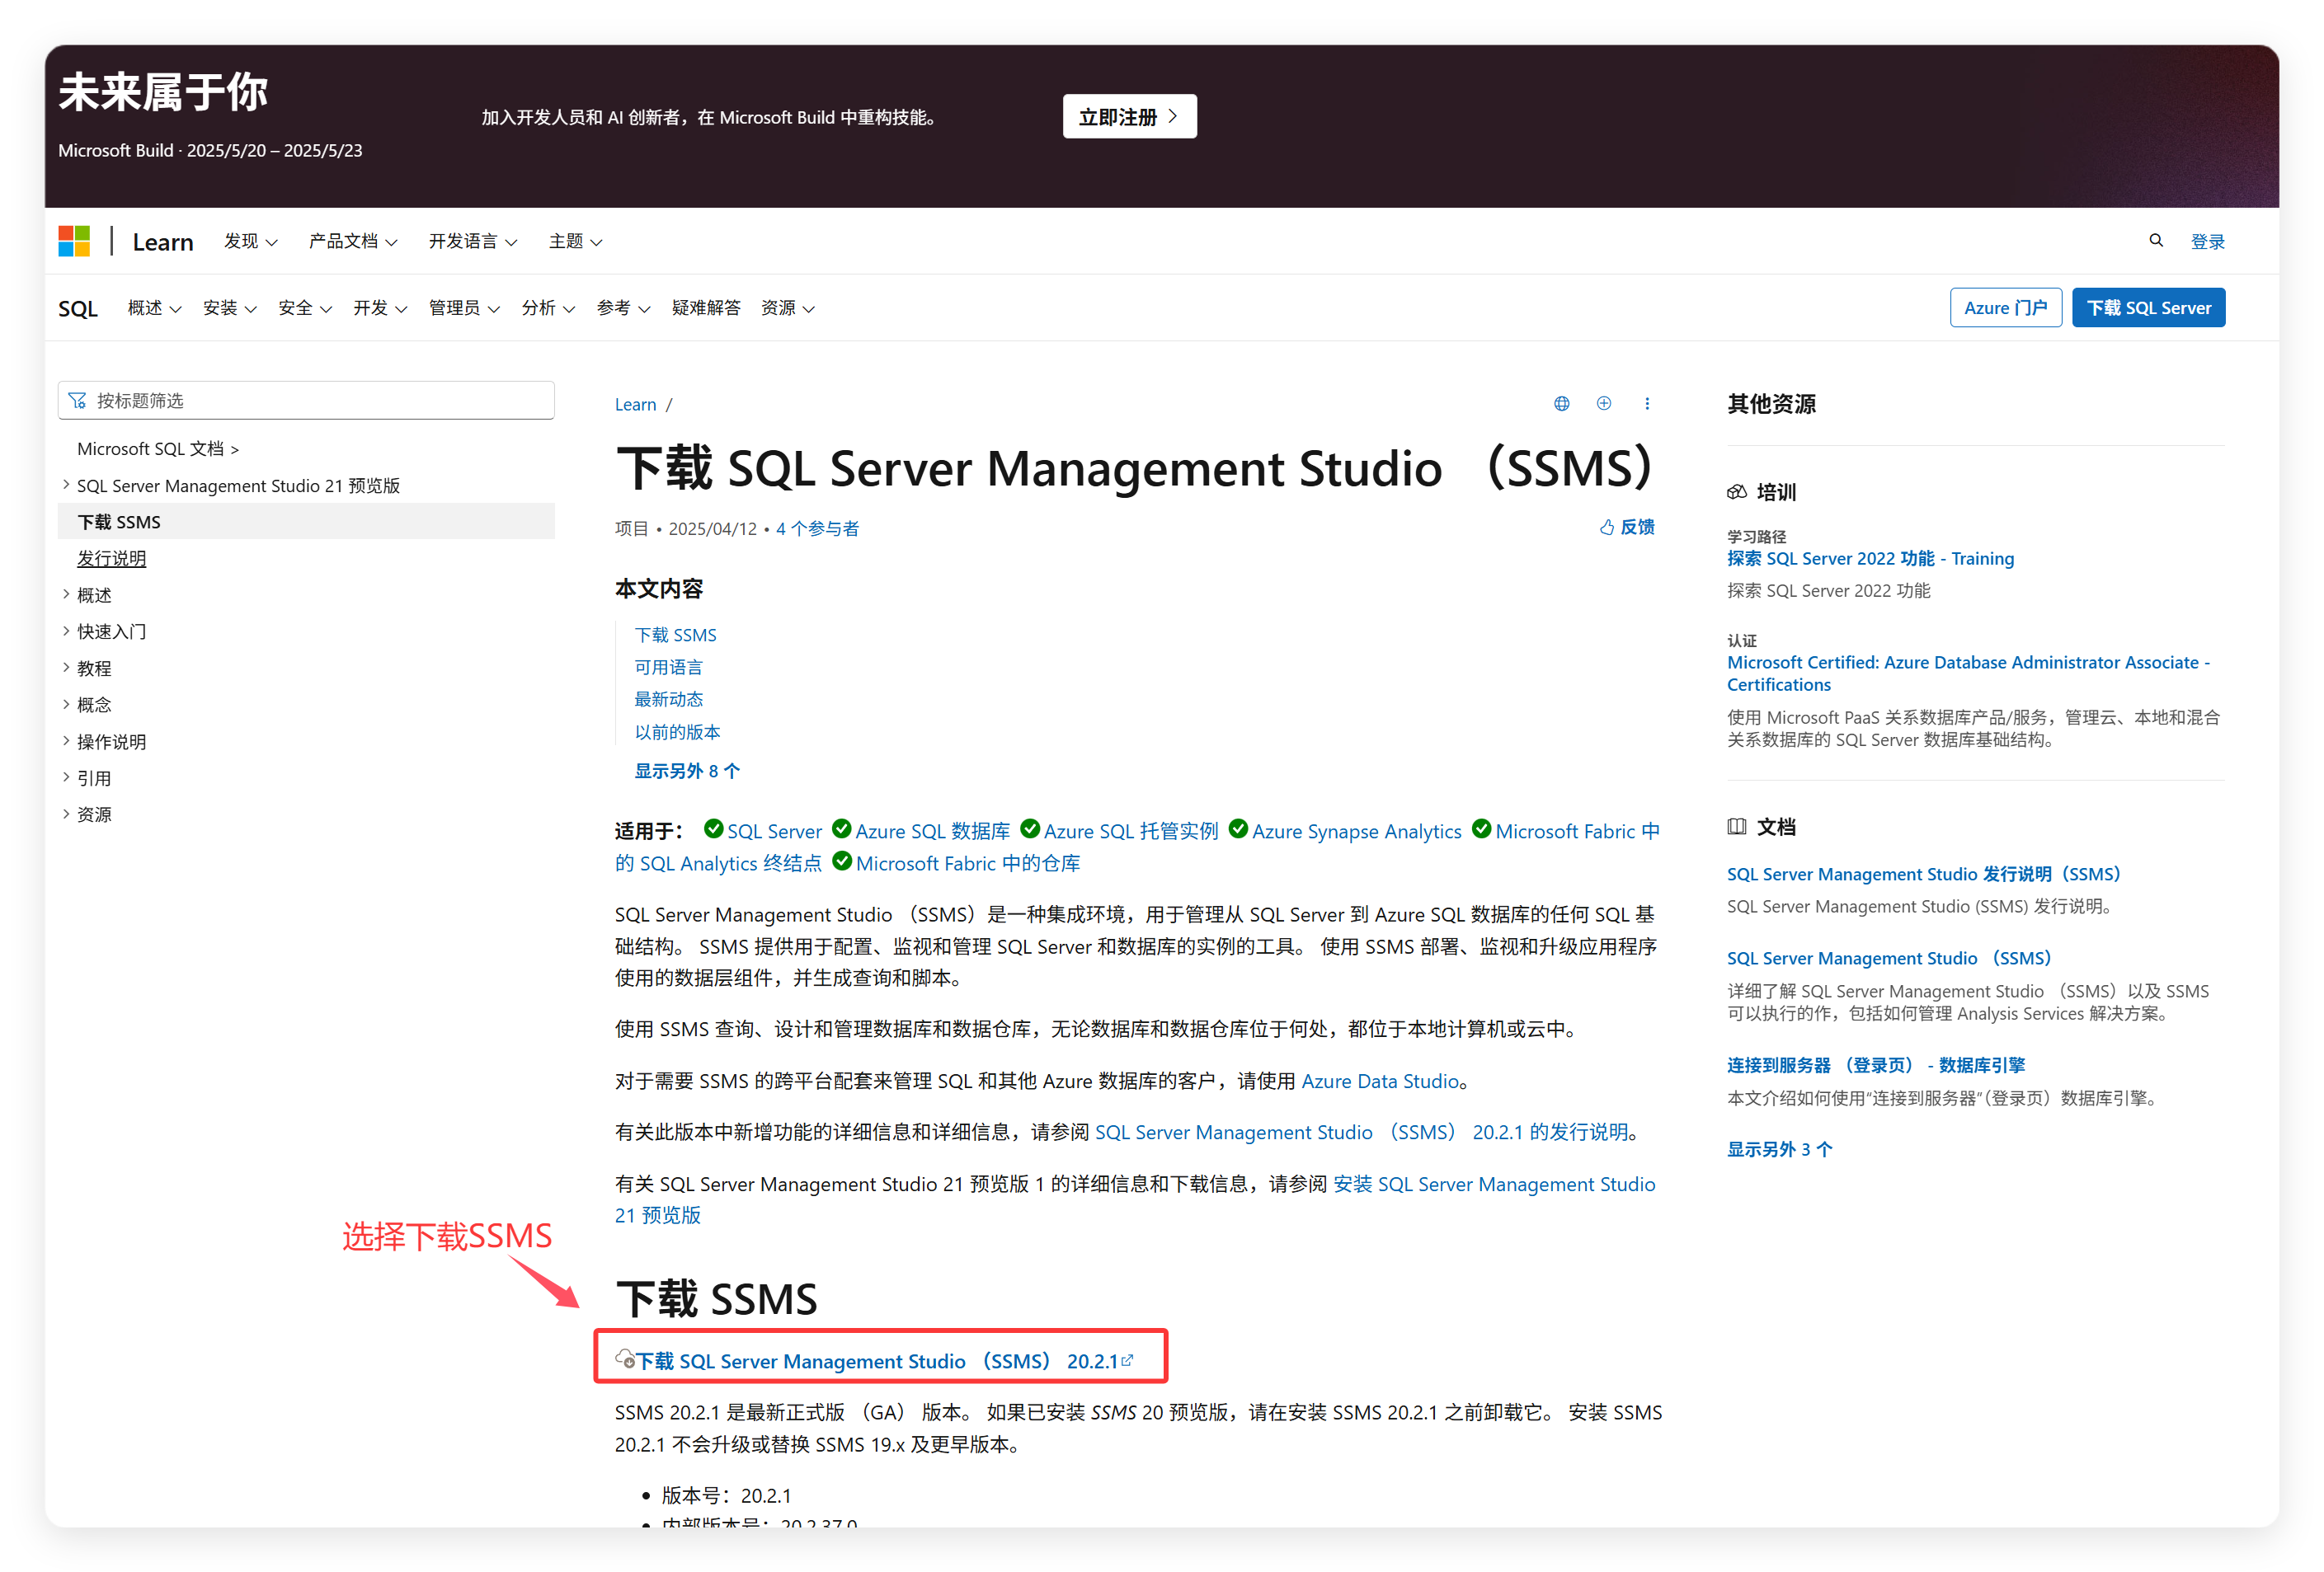Image resolution: width=2324 pixels, height=1572 pixels.
Task: Open the Azure Synapse Analytics link
Action: pos(1356,830)
